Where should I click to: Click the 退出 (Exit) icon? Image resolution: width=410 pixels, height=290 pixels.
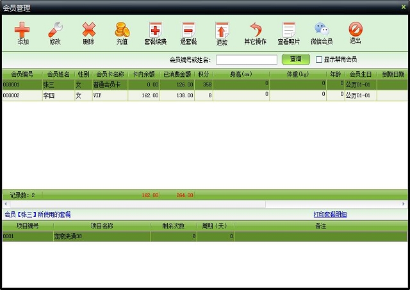click(355, 33)
